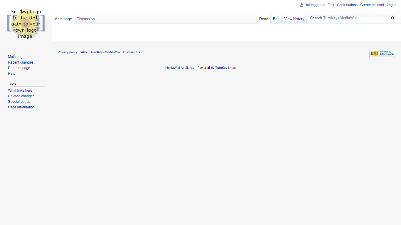
Task: Open Contributions in the top bar
Action: [x=347, y=5]
